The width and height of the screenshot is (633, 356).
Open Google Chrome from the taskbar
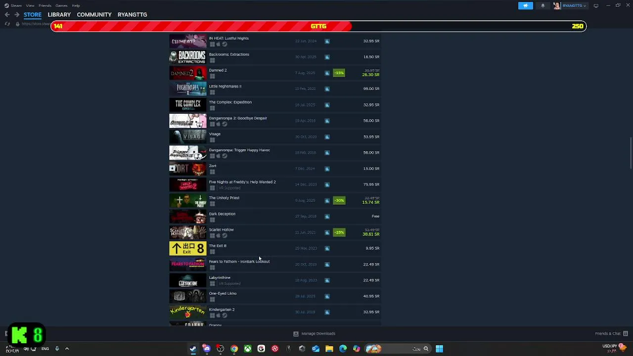(234, 349)
